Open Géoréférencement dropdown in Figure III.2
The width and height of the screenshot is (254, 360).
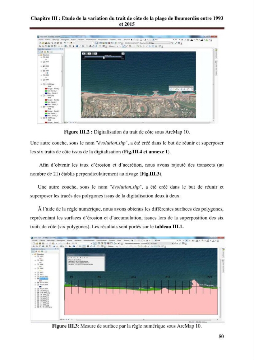132,43
